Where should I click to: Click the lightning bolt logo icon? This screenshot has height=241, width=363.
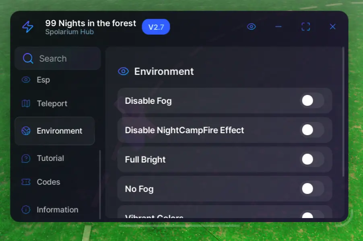pyautogui.click(x=28, y=27)
